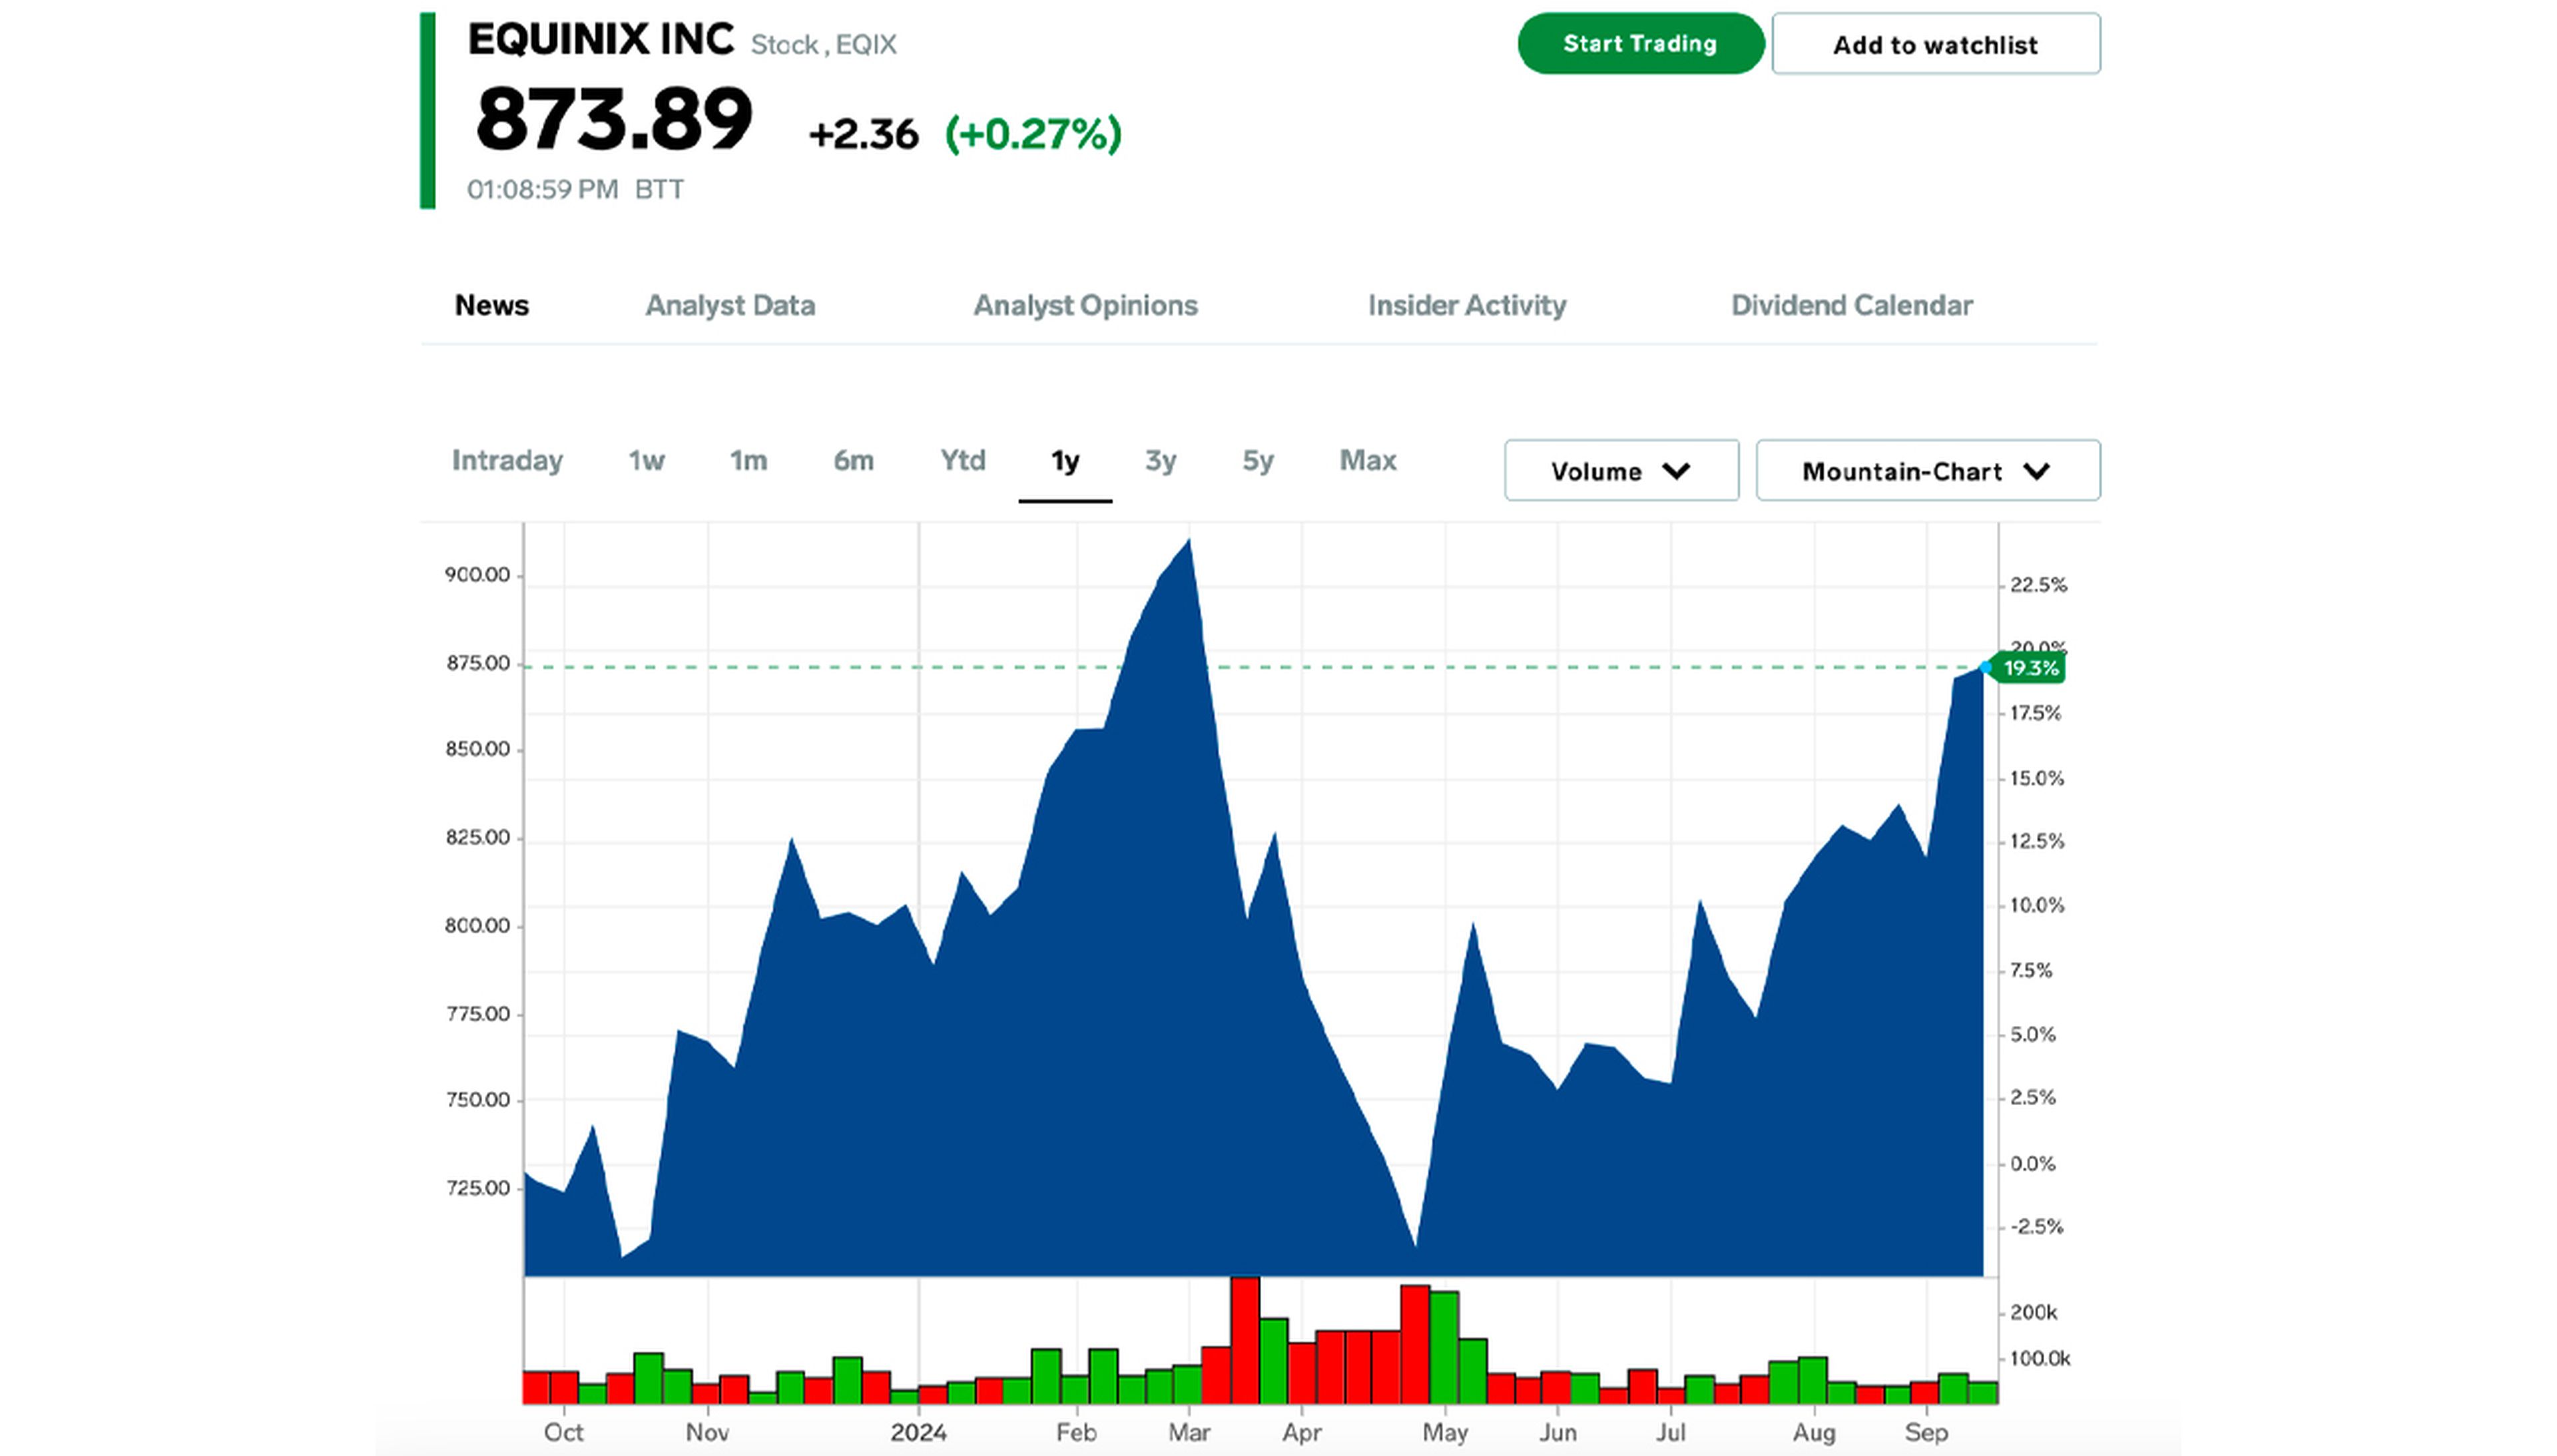Select the Ytd chart range
2557x1456 pixels.
(x=962, y=460)
